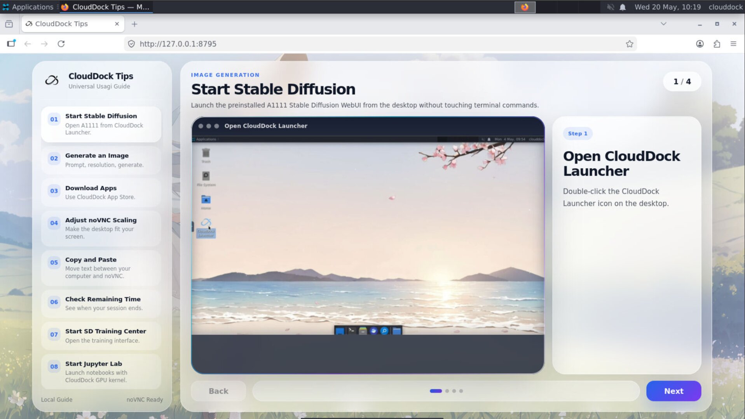Open the notification bell in top panel
This screenshot has height=419, width=745.
623,7
